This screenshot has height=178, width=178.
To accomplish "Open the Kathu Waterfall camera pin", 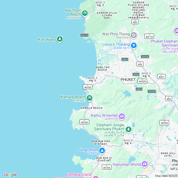I will (x=122, y=117).
